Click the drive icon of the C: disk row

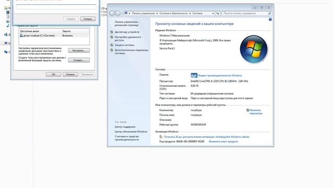pos(21,36)
